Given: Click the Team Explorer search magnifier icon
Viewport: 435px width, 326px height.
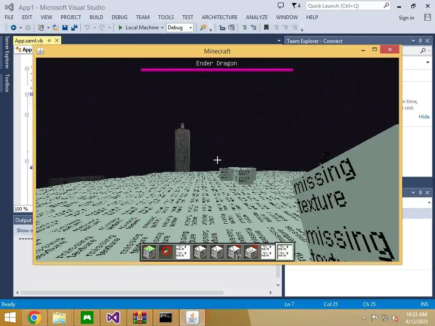Looking at the screenshot, I should (x=423, y=51).
